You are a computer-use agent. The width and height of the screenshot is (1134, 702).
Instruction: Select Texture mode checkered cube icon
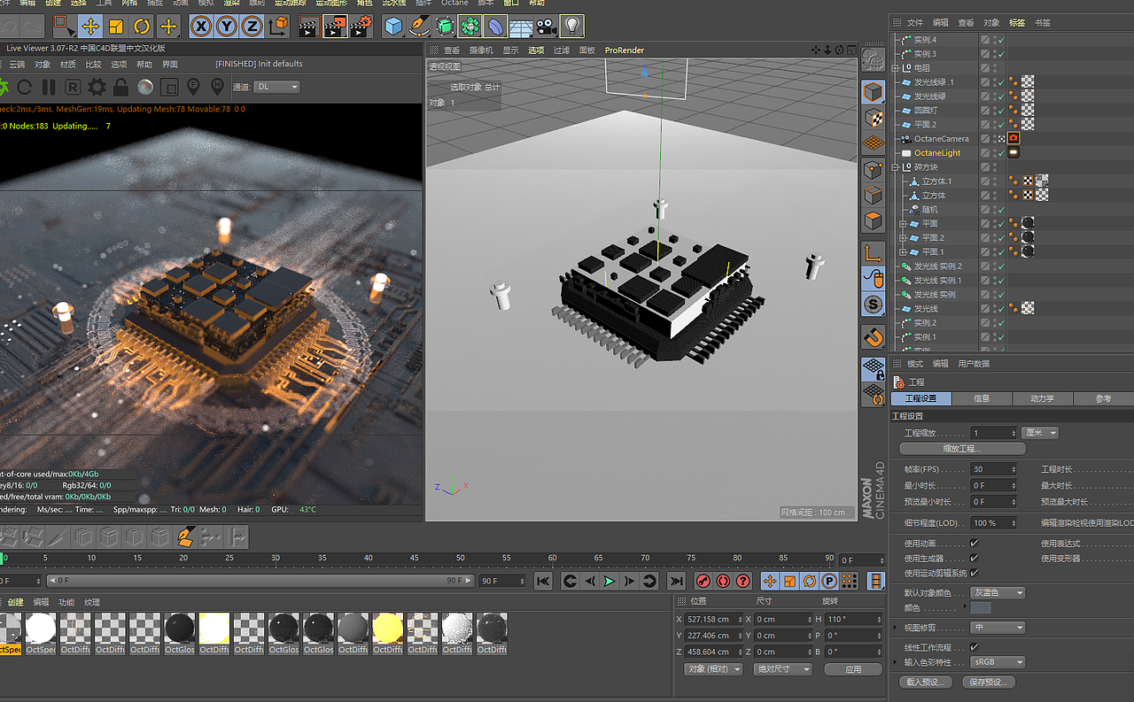click(874, 118)
